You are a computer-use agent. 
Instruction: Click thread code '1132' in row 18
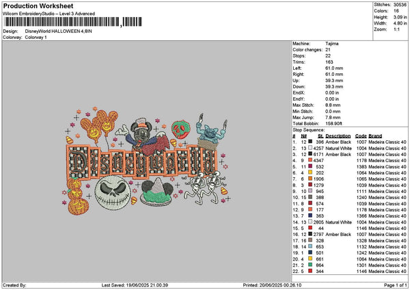(361, 247)
